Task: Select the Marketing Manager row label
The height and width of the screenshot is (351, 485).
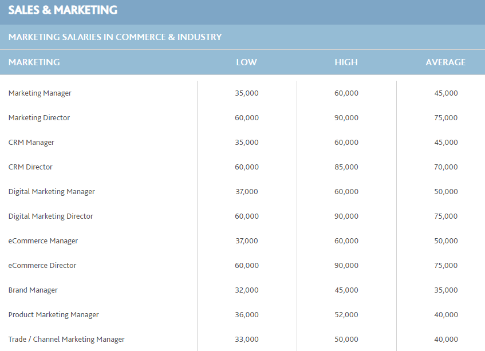Action: pyautogui.click(x=40, y=93)
